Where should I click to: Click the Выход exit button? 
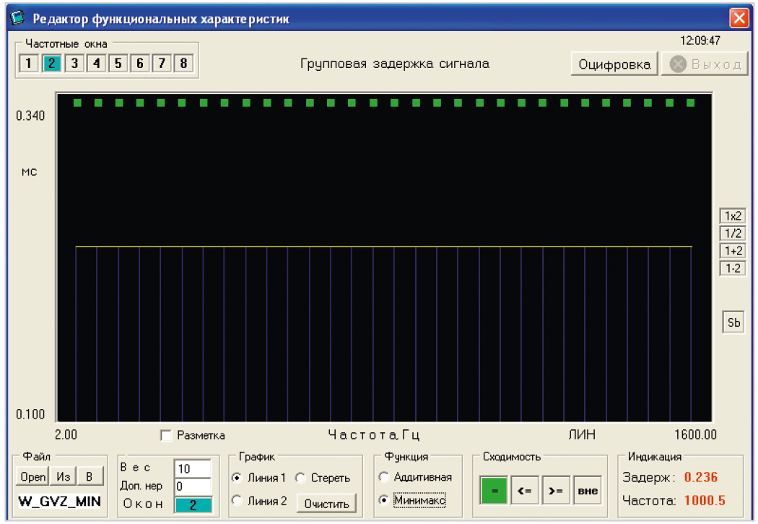705,64
